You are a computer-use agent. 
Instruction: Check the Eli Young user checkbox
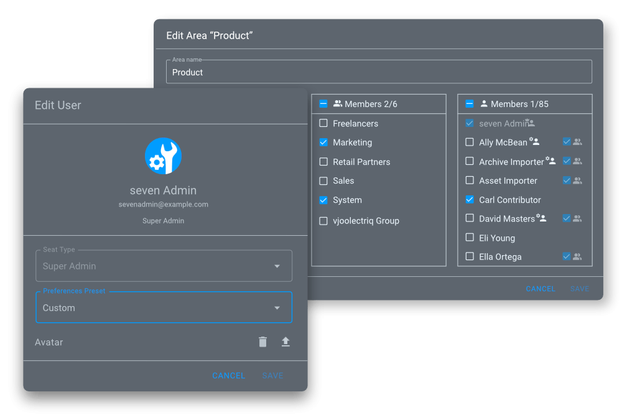(470, 238)
